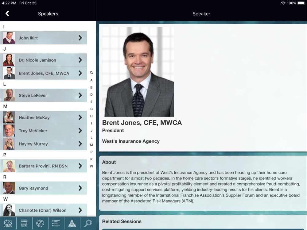Open the globe tab in bottom toolbar
Screen dimensions: 307x230
point(40,223)
